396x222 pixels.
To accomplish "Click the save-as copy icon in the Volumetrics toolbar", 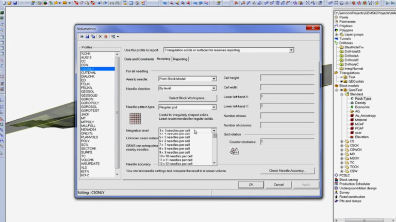I will [x=93, y=36].
